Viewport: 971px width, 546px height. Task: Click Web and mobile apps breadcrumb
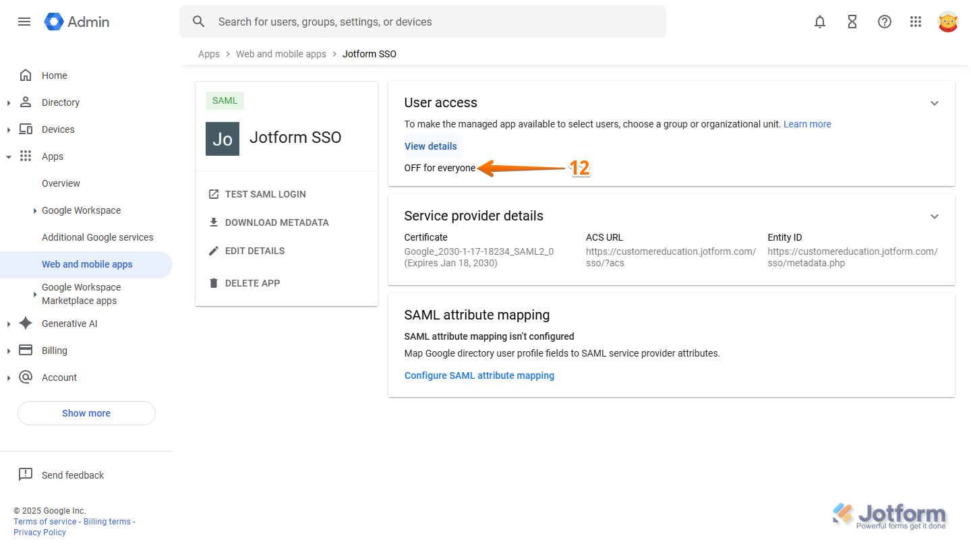[281, 54]
